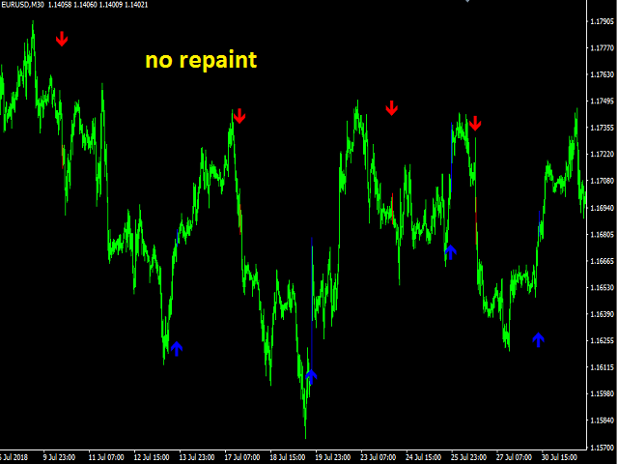
Task: Click the 12 Jul 15:00 time label
Action: point(152,457)
